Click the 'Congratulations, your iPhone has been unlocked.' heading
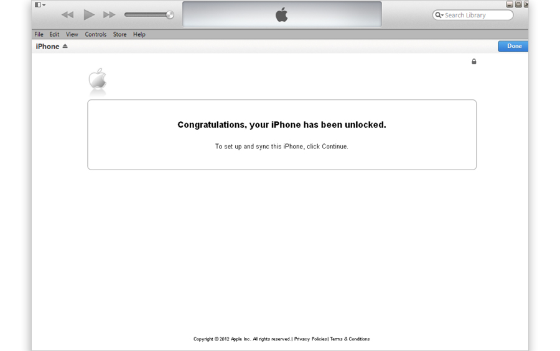This screenshot has width=560, height=351. click(282, 125)
